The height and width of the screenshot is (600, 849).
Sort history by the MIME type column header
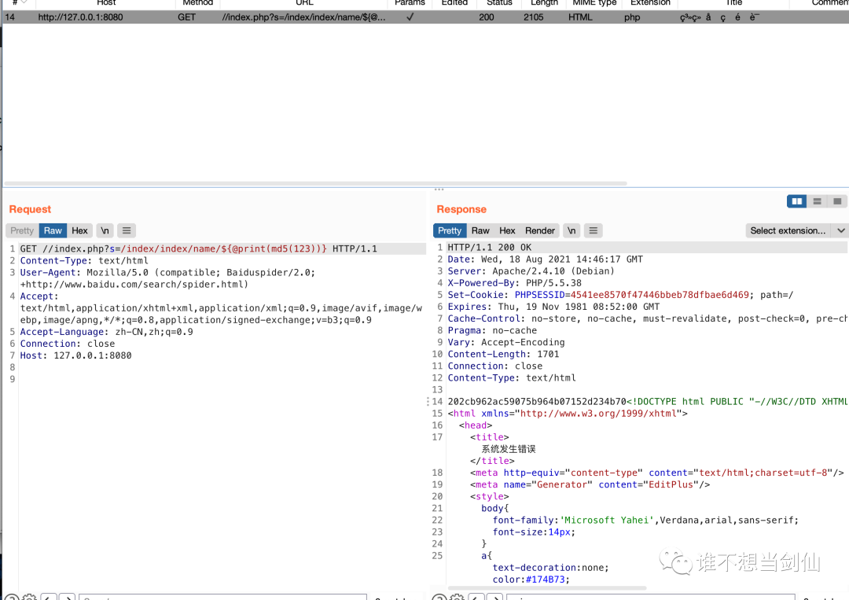click(x=594, y=2)
